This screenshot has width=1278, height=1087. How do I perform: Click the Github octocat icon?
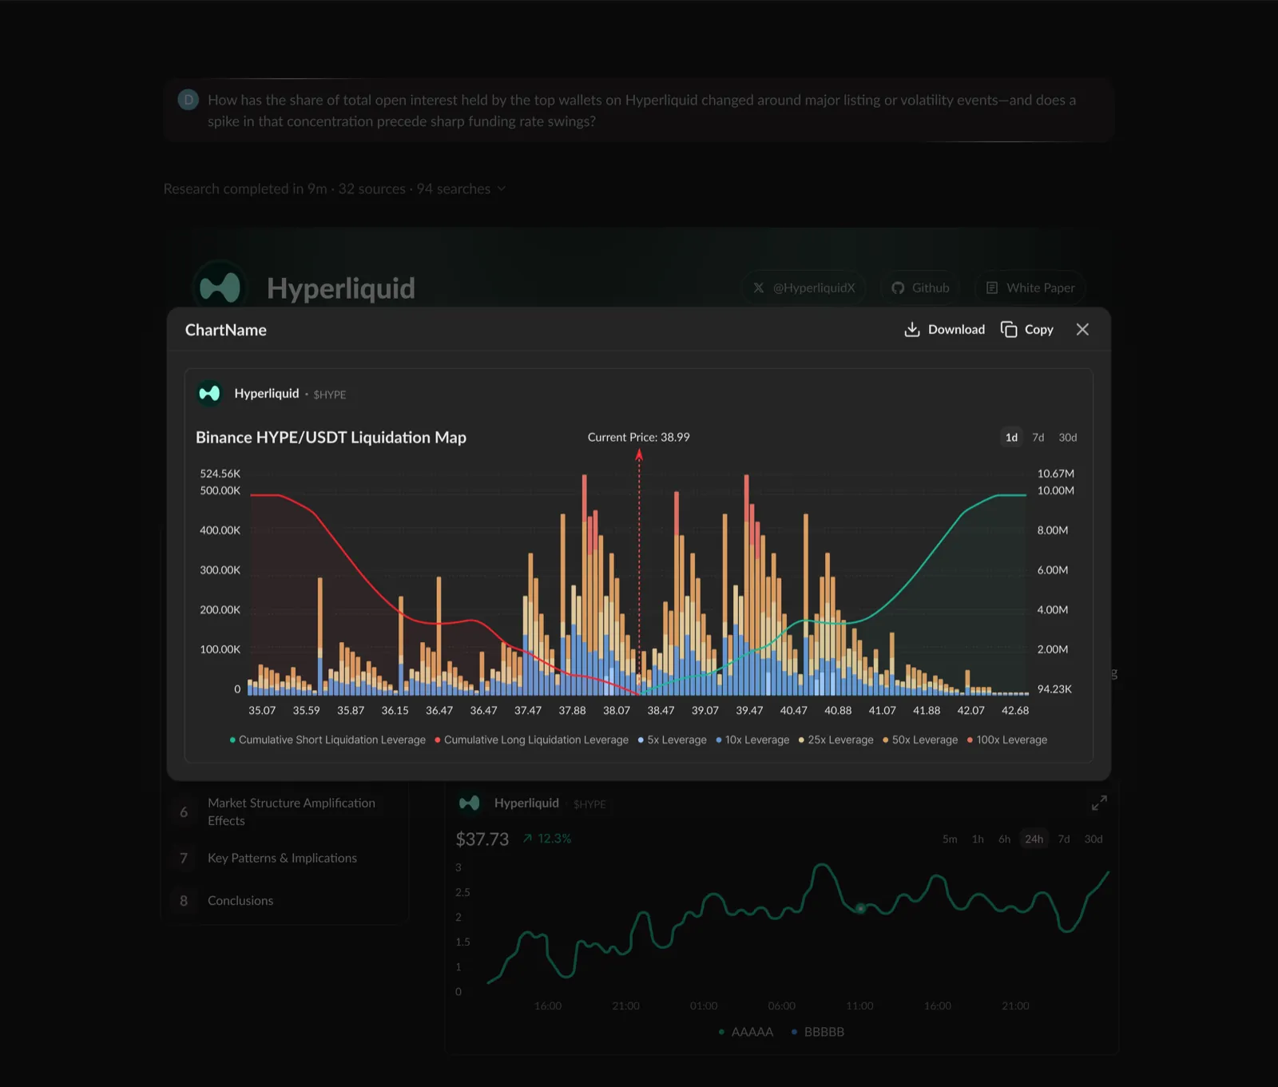pyautogui.click(x=898, y=288)
